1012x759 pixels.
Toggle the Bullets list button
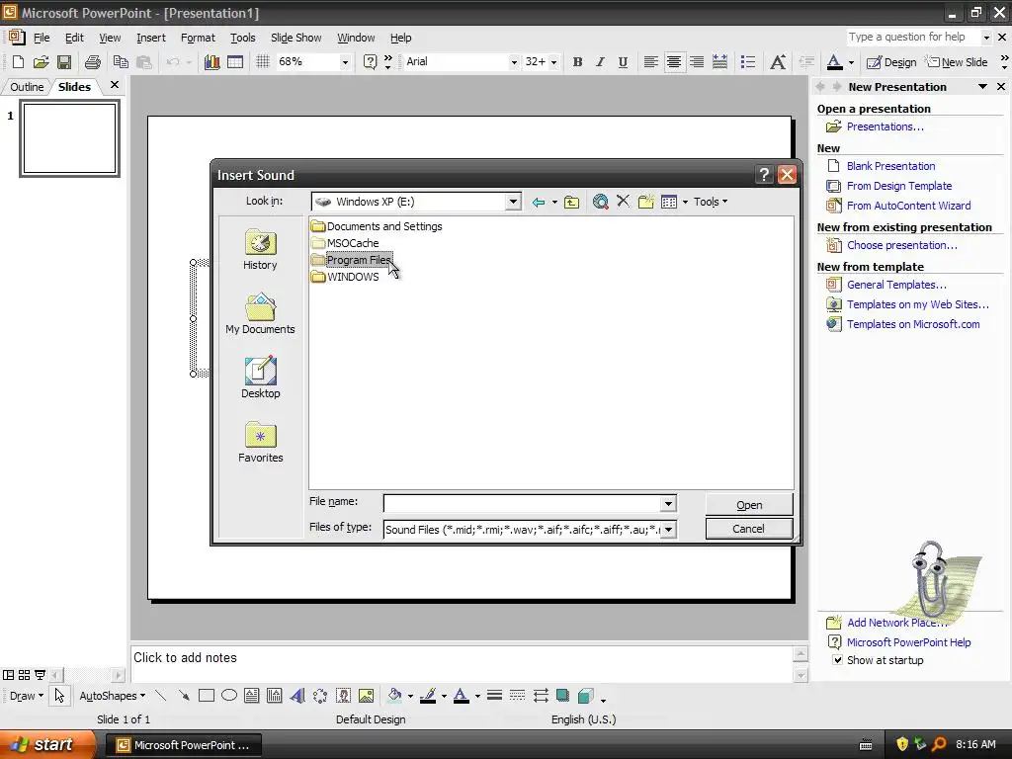(x=748, y=62)
